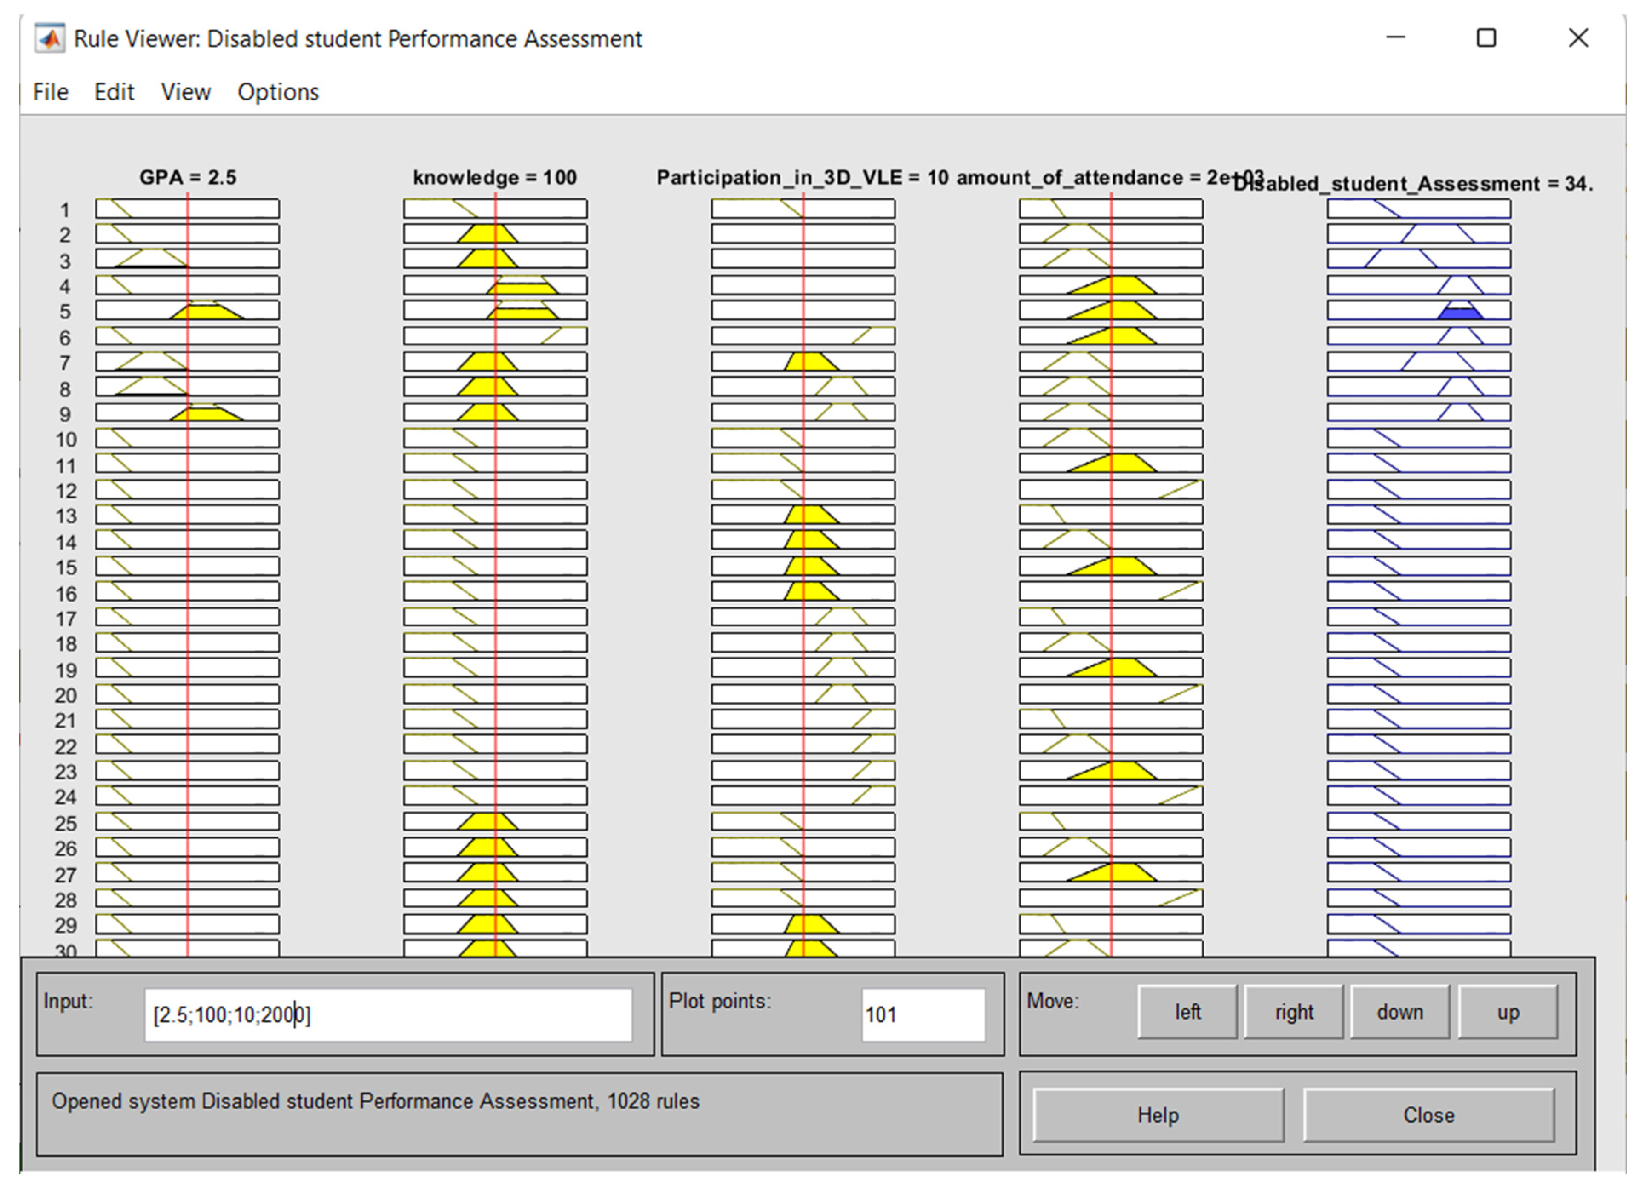Click the Help button
The height and width of the screenshot is (1186, 1643).
click(x=1158, y=1114)
